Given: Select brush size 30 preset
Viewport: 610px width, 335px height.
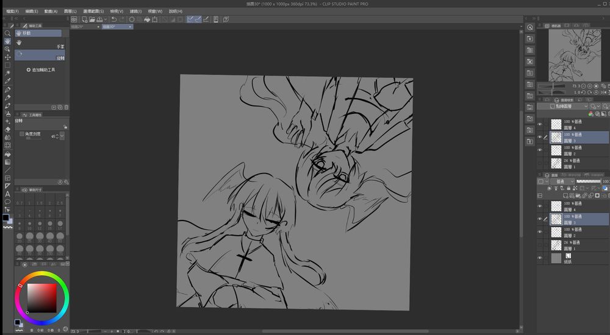Looking at the screenshot, I should (x=40, y=237).
